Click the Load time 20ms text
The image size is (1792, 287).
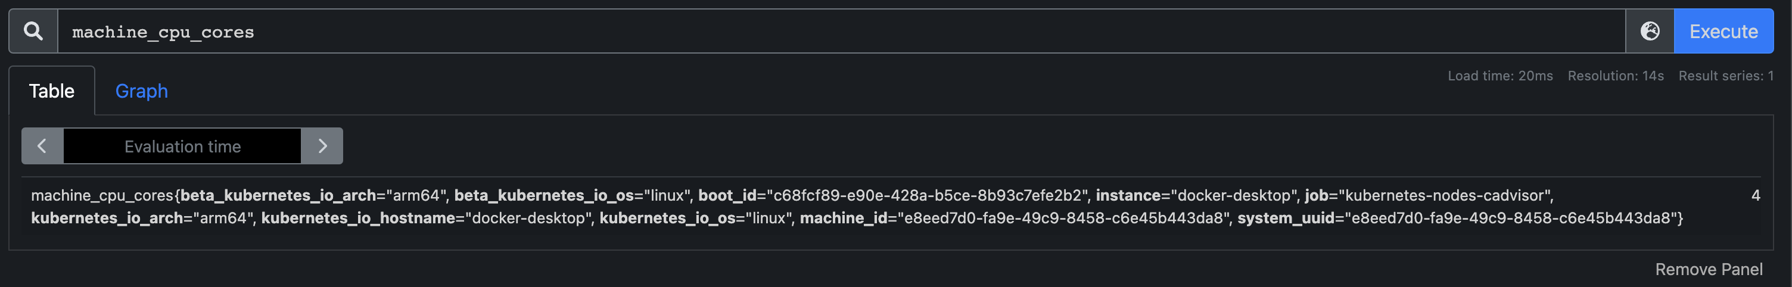tap(1500, 76)
